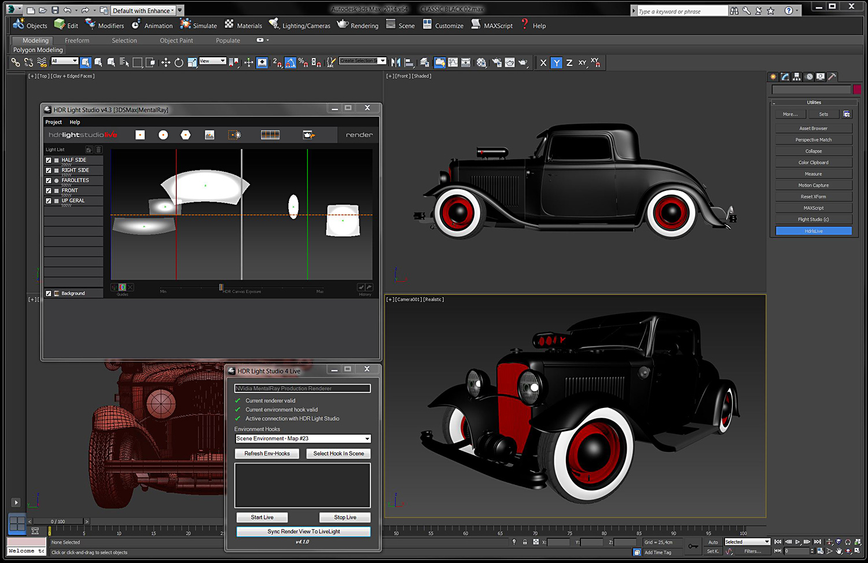Toggle the FAROLETES light checkbox

49,181
